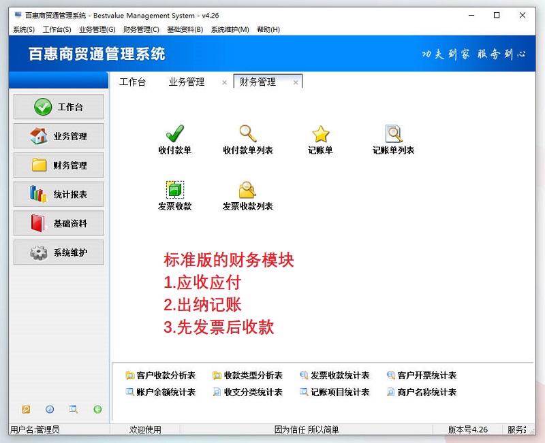Open 统计报表 in the left sidebar

(x=59, y=194)
